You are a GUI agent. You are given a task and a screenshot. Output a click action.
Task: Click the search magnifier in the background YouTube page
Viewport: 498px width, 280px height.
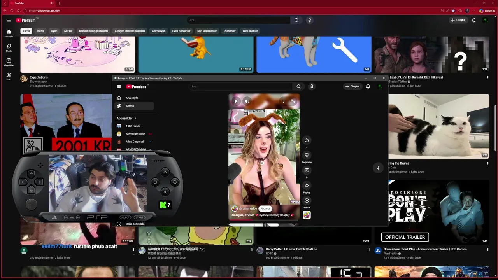click(296, 20)
